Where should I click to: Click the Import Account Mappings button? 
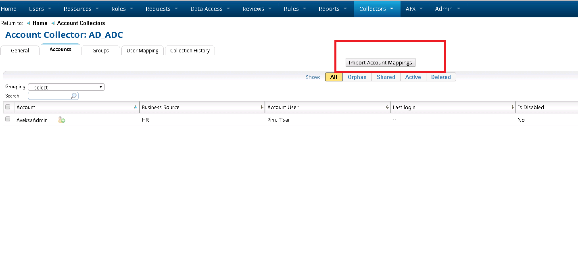380,62
